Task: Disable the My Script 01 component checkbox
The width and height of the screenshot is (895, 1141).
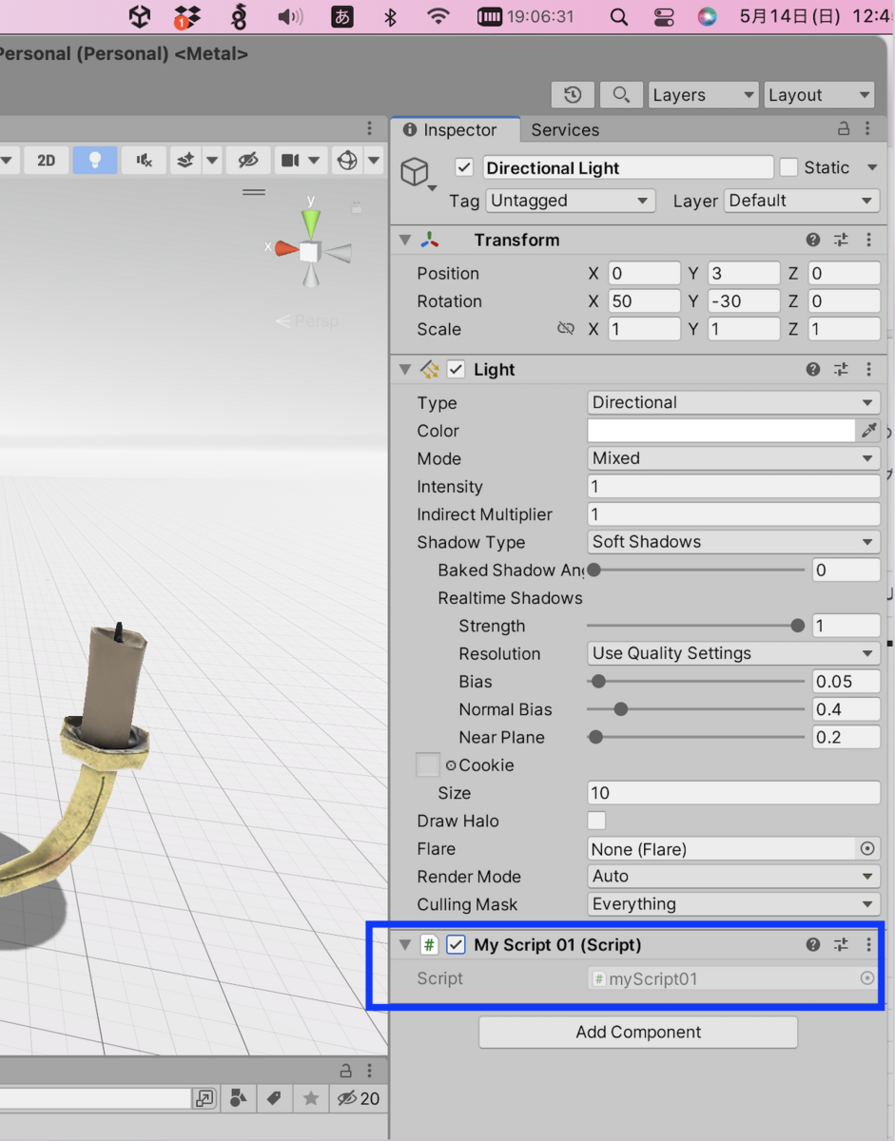Action: pos(456,944)
